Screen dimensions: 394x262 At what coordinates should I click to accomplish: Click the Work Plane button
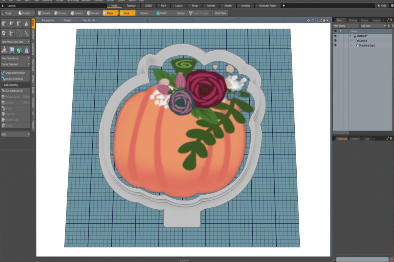tap(219, 13)
